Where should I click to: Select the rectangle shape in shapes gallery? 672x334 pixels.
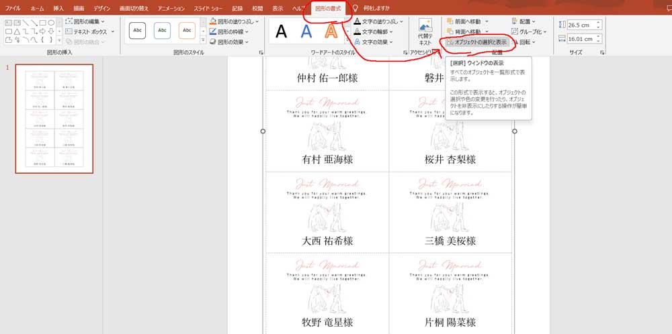(x=43, y=22)
